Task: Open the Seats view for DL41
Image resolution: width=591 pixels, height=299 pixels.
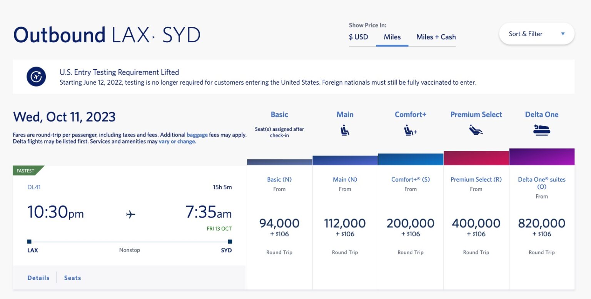Action: 72,277
